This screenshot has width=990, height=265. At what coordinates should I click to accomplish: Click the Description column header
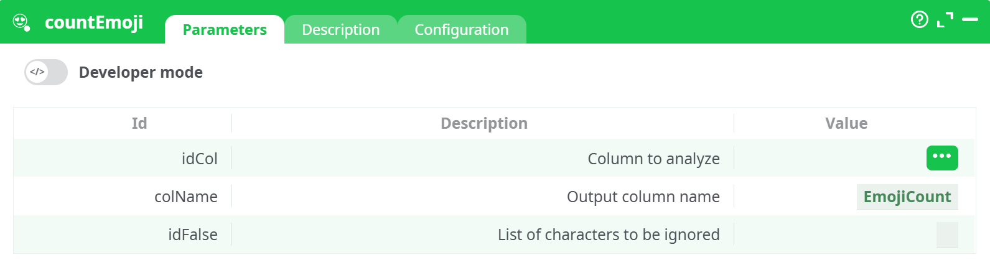(483, 123)
